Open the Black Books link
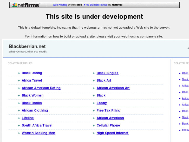Image resolution: width=189 pixels, height=142 pixels. click(32, 103)
